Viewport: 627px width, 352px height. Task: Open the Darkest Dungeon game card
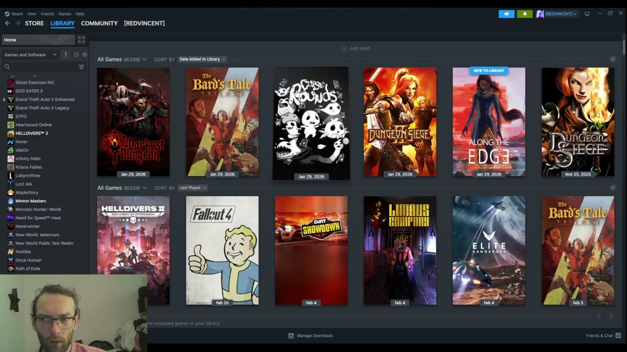(x=133, y=122)
